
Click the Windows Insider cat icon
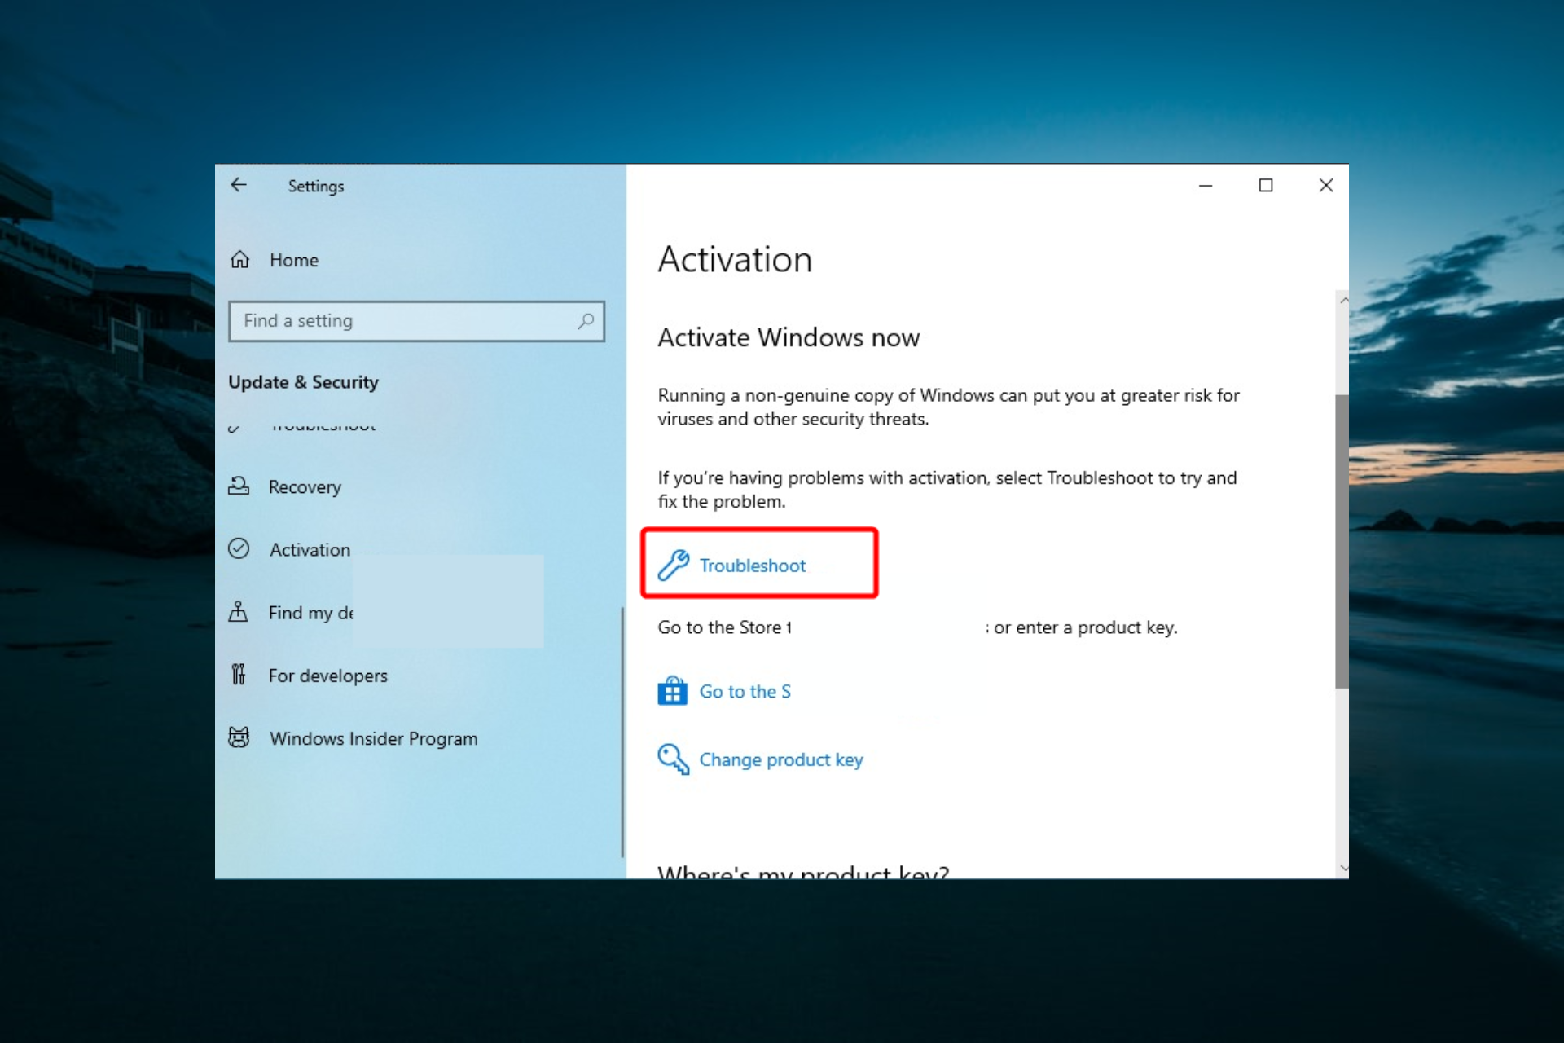(239, 737)
